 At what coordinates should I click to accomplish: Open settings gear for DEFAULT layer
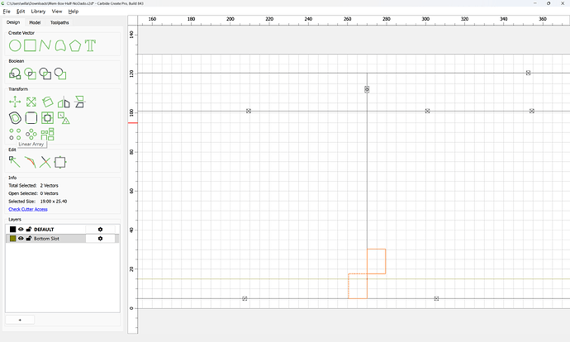tap(100, 230)
